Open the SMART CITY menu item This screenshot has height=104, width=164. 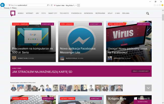coord(53,13)
